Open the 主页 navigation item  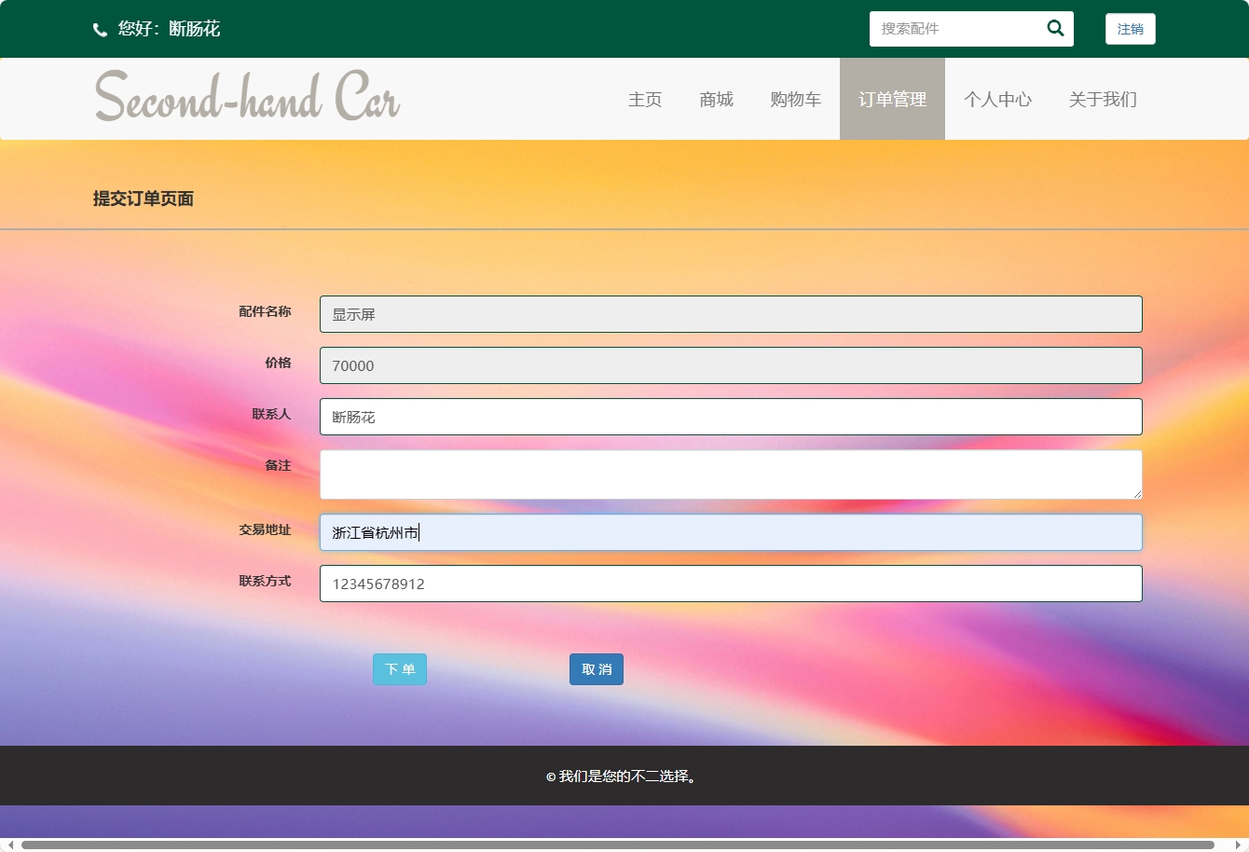coord(645,99)
